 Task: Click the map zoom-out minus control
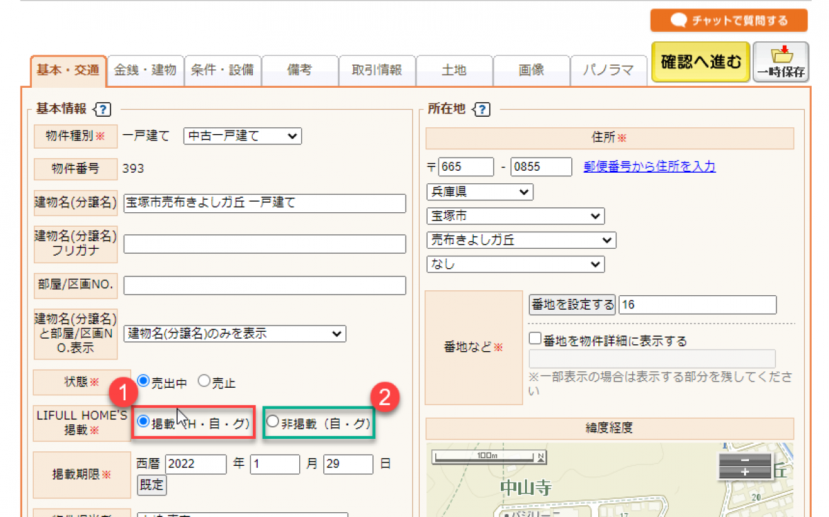coord(745,460)
